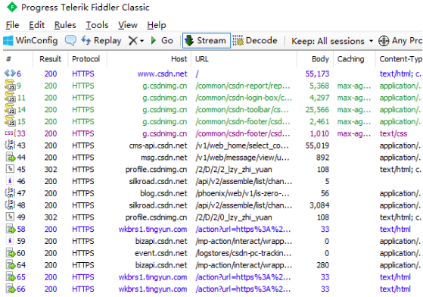Sort by the Content-Type column header
Image resolution: width=423 pixels, height=297 pixels.
[400, 59]
